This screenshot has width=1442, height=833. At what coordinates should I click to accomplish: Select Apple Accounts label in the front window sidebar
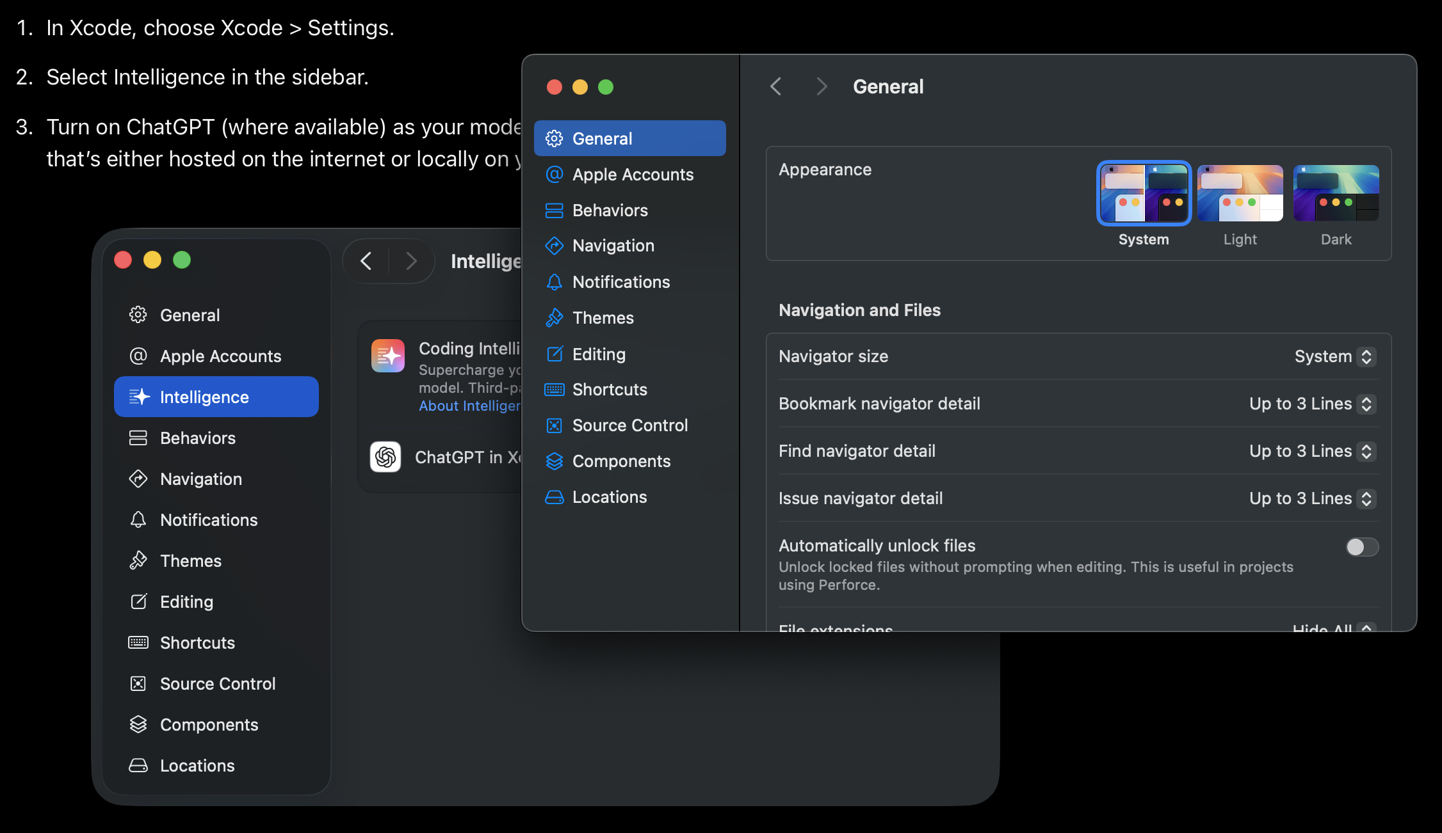click(633, 174)
